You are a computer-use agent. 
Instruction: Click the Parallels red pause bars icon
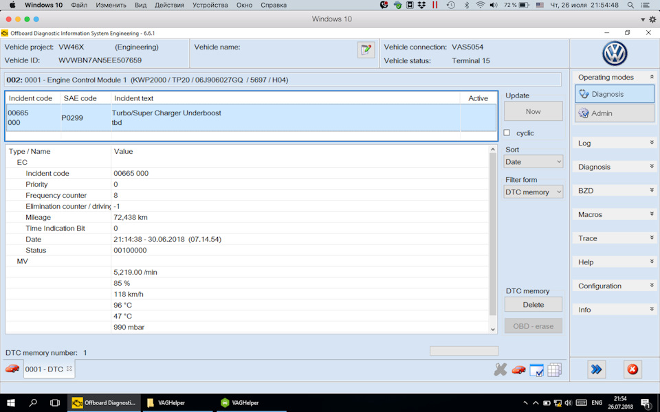click(x=434, y=5)
